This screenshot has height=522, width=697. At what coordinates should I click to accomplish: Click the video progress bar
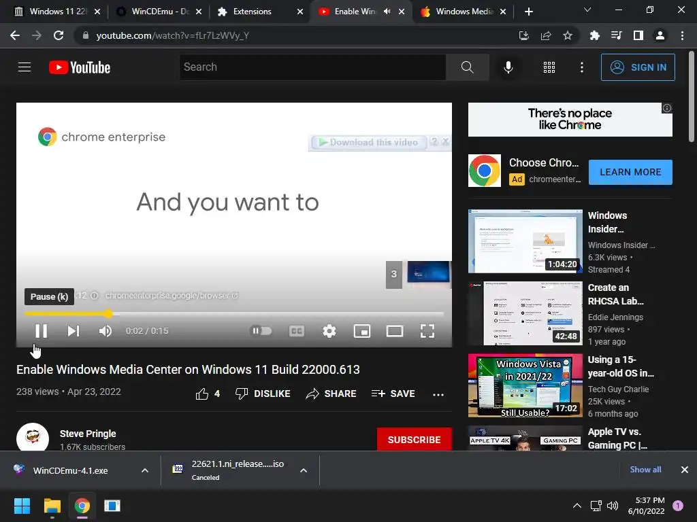click(234, 314)
